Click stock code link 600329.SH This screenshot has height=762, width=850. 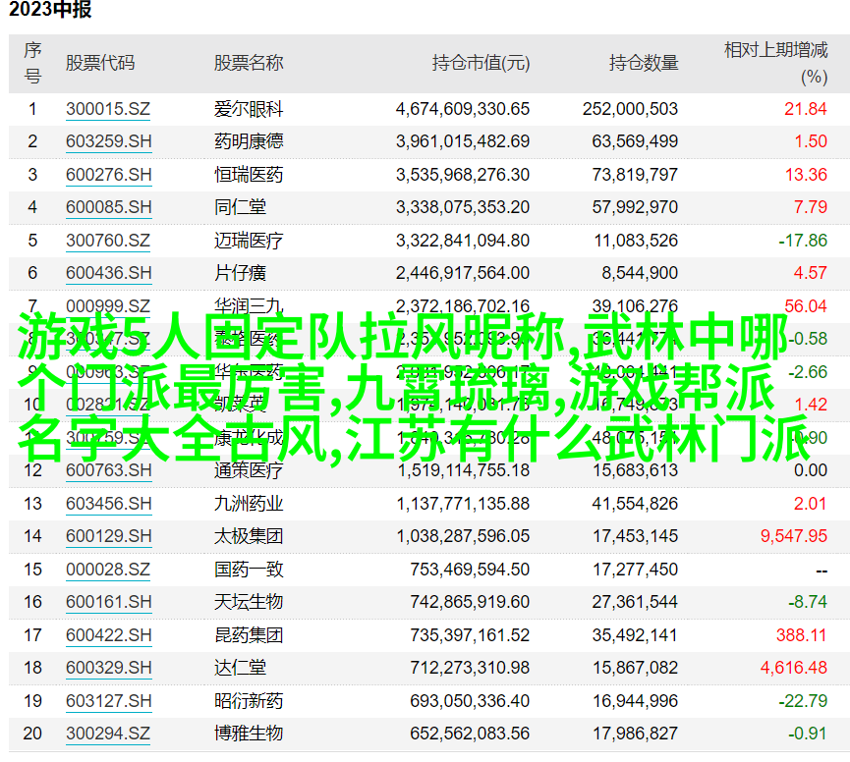(108, 668)
